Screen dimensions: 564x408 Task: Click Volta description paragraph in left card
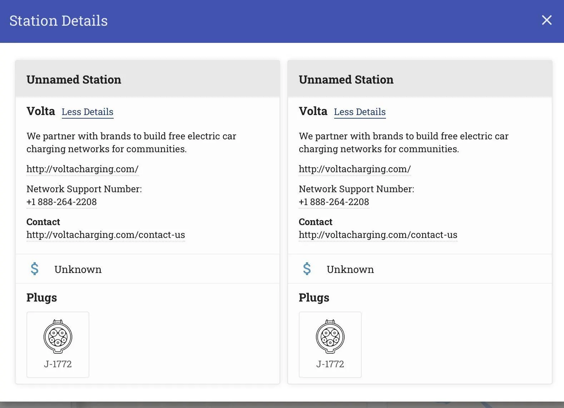(x=132, y=143)
